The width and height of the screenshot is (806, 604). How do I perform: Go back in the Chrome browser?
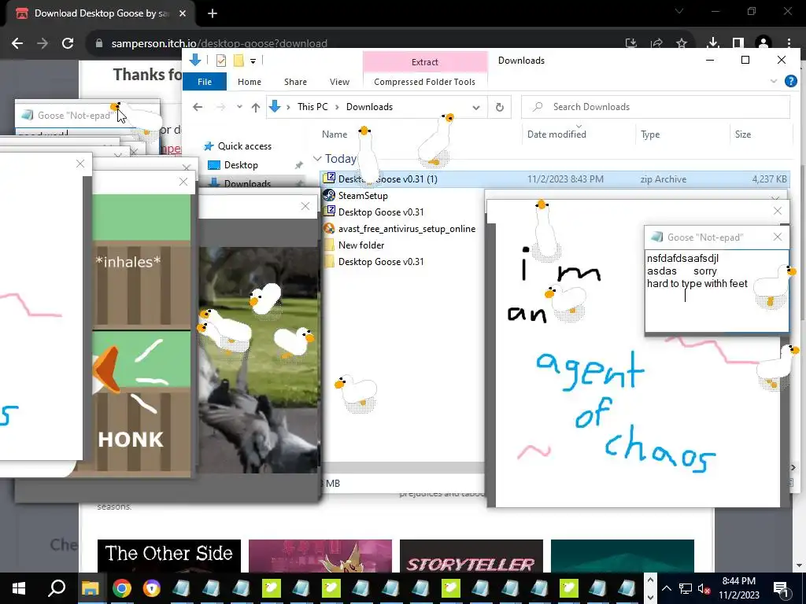[17, 43]
